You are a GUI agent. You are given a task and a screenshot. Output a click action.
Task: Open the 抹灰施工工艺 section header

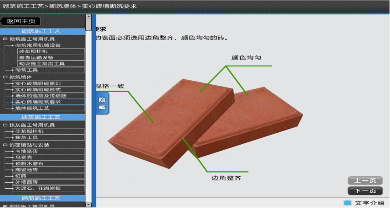pos(43,117)
